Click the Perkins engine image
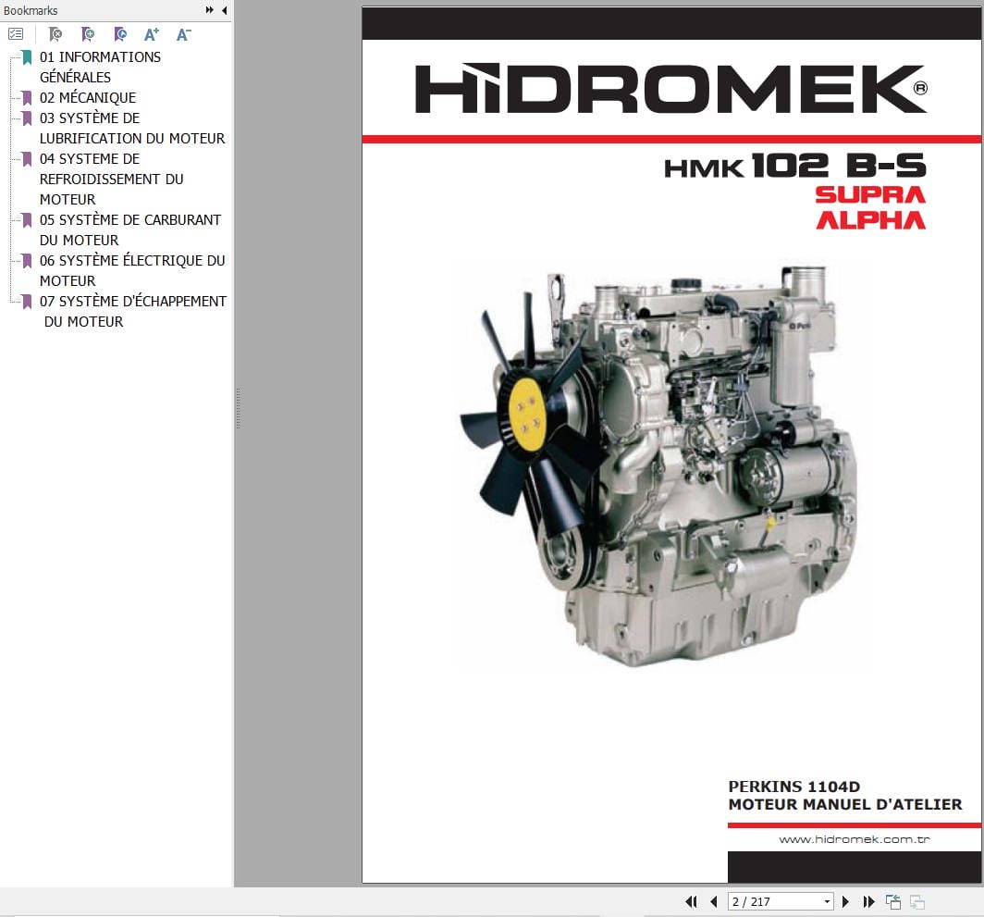This screenshot has height=917, width=984. [x=658, y=466]
